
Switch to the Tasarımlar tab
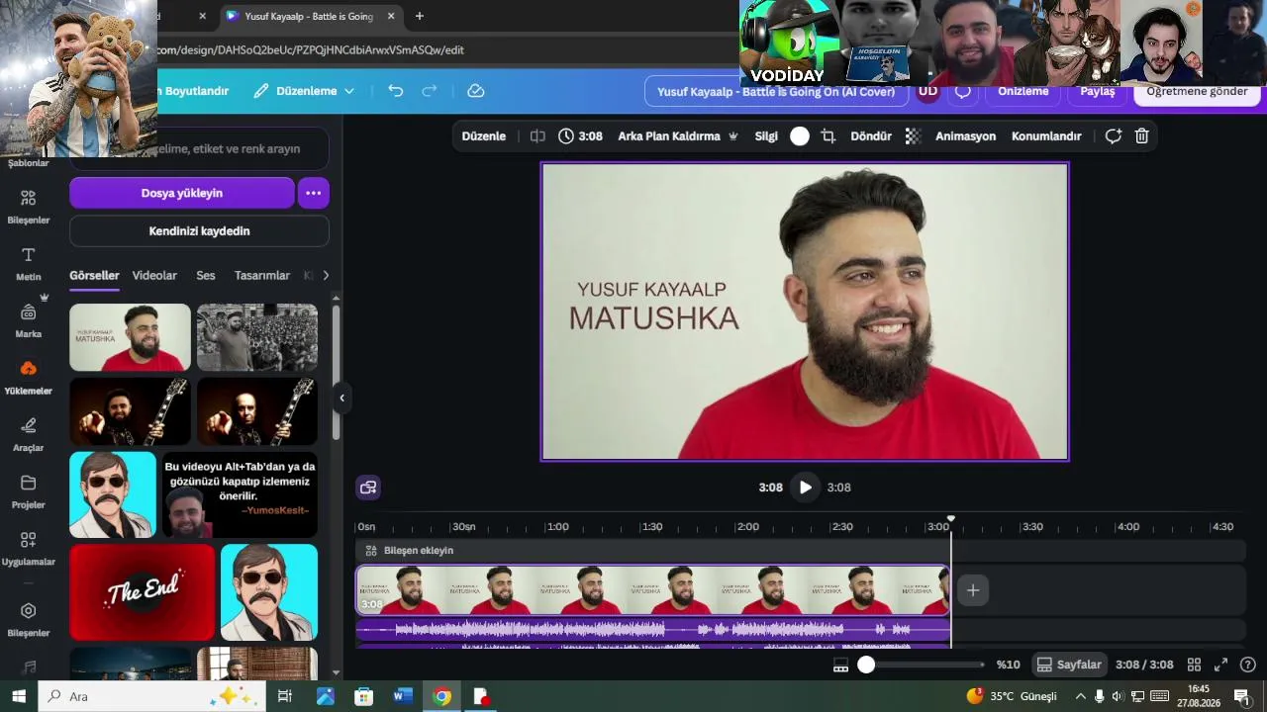(x=262, y=276)
